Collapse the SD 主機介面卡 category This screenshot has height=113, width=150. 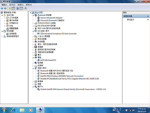(x=33, y=31)
